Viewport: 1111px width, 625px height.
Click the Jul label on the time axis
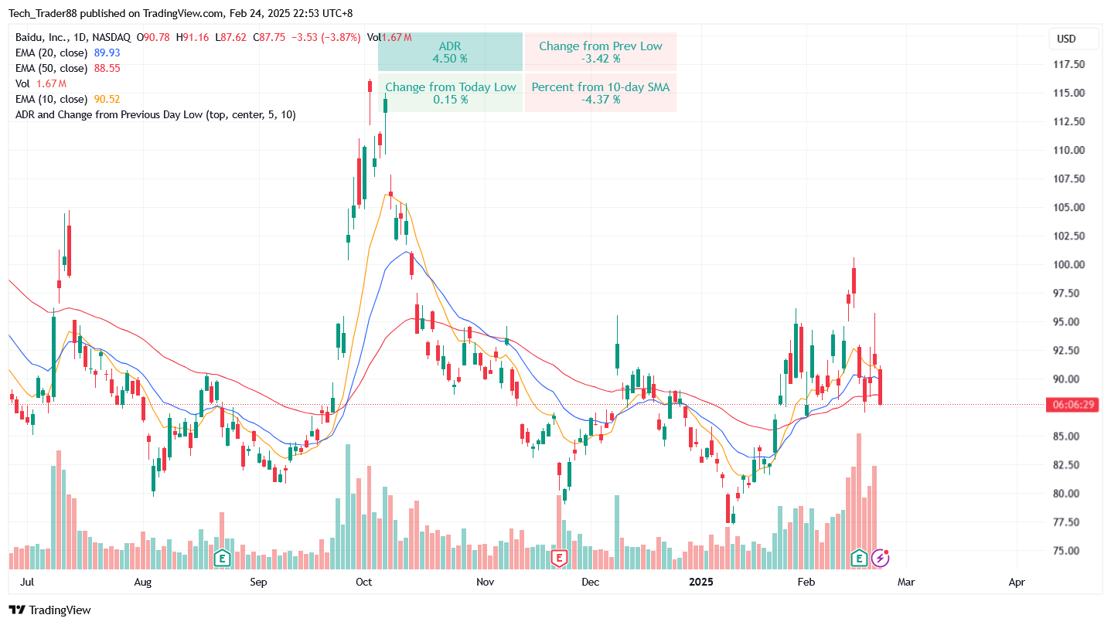pos(26,582)
